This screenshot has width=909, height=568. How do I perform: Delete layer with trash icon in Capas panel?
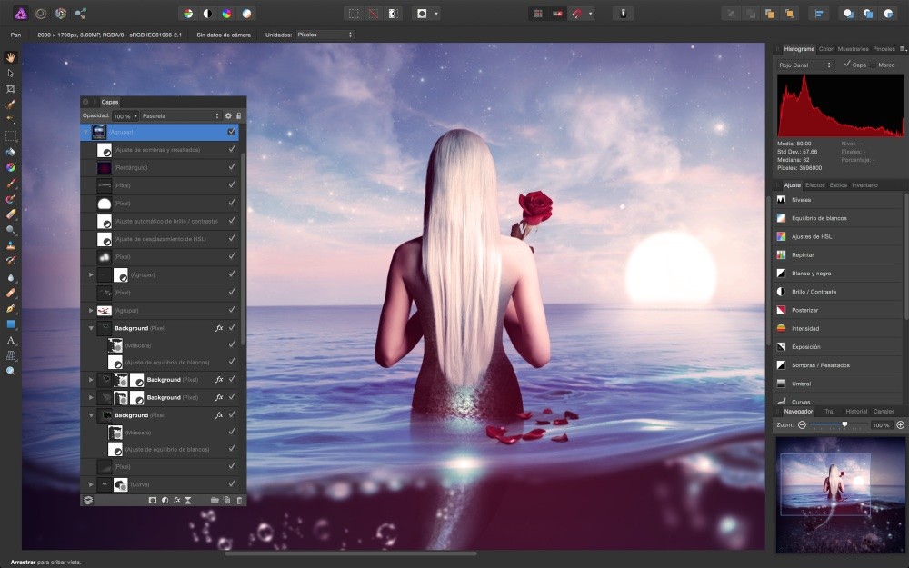[x=239, y=500]
